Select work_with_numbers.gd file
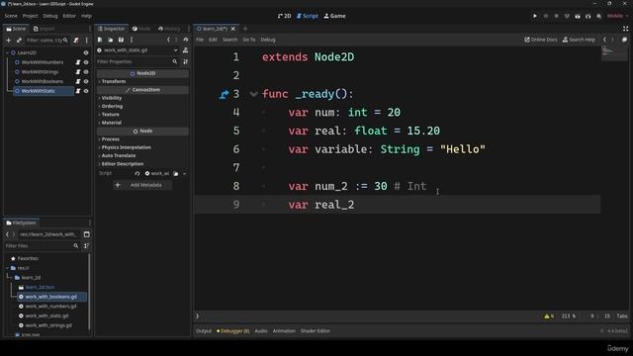This screenshot has width=633, height=356. click(x=50, y=307)
